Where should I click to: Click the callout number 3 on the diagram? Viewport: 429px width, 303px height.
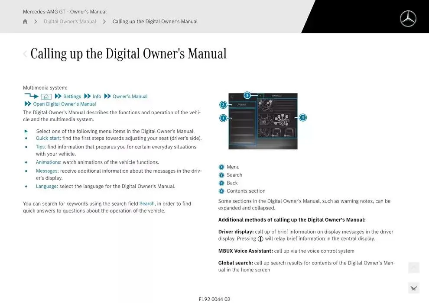[x=247, y=95]
